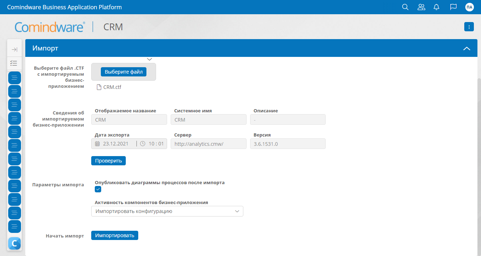Click the Comindware logo
The image size is (481, 256).
pos(50,27)
